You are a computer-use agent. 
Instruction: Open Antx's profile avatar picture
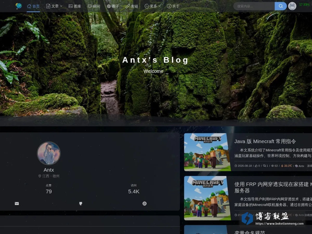click(x=49, y=153)
